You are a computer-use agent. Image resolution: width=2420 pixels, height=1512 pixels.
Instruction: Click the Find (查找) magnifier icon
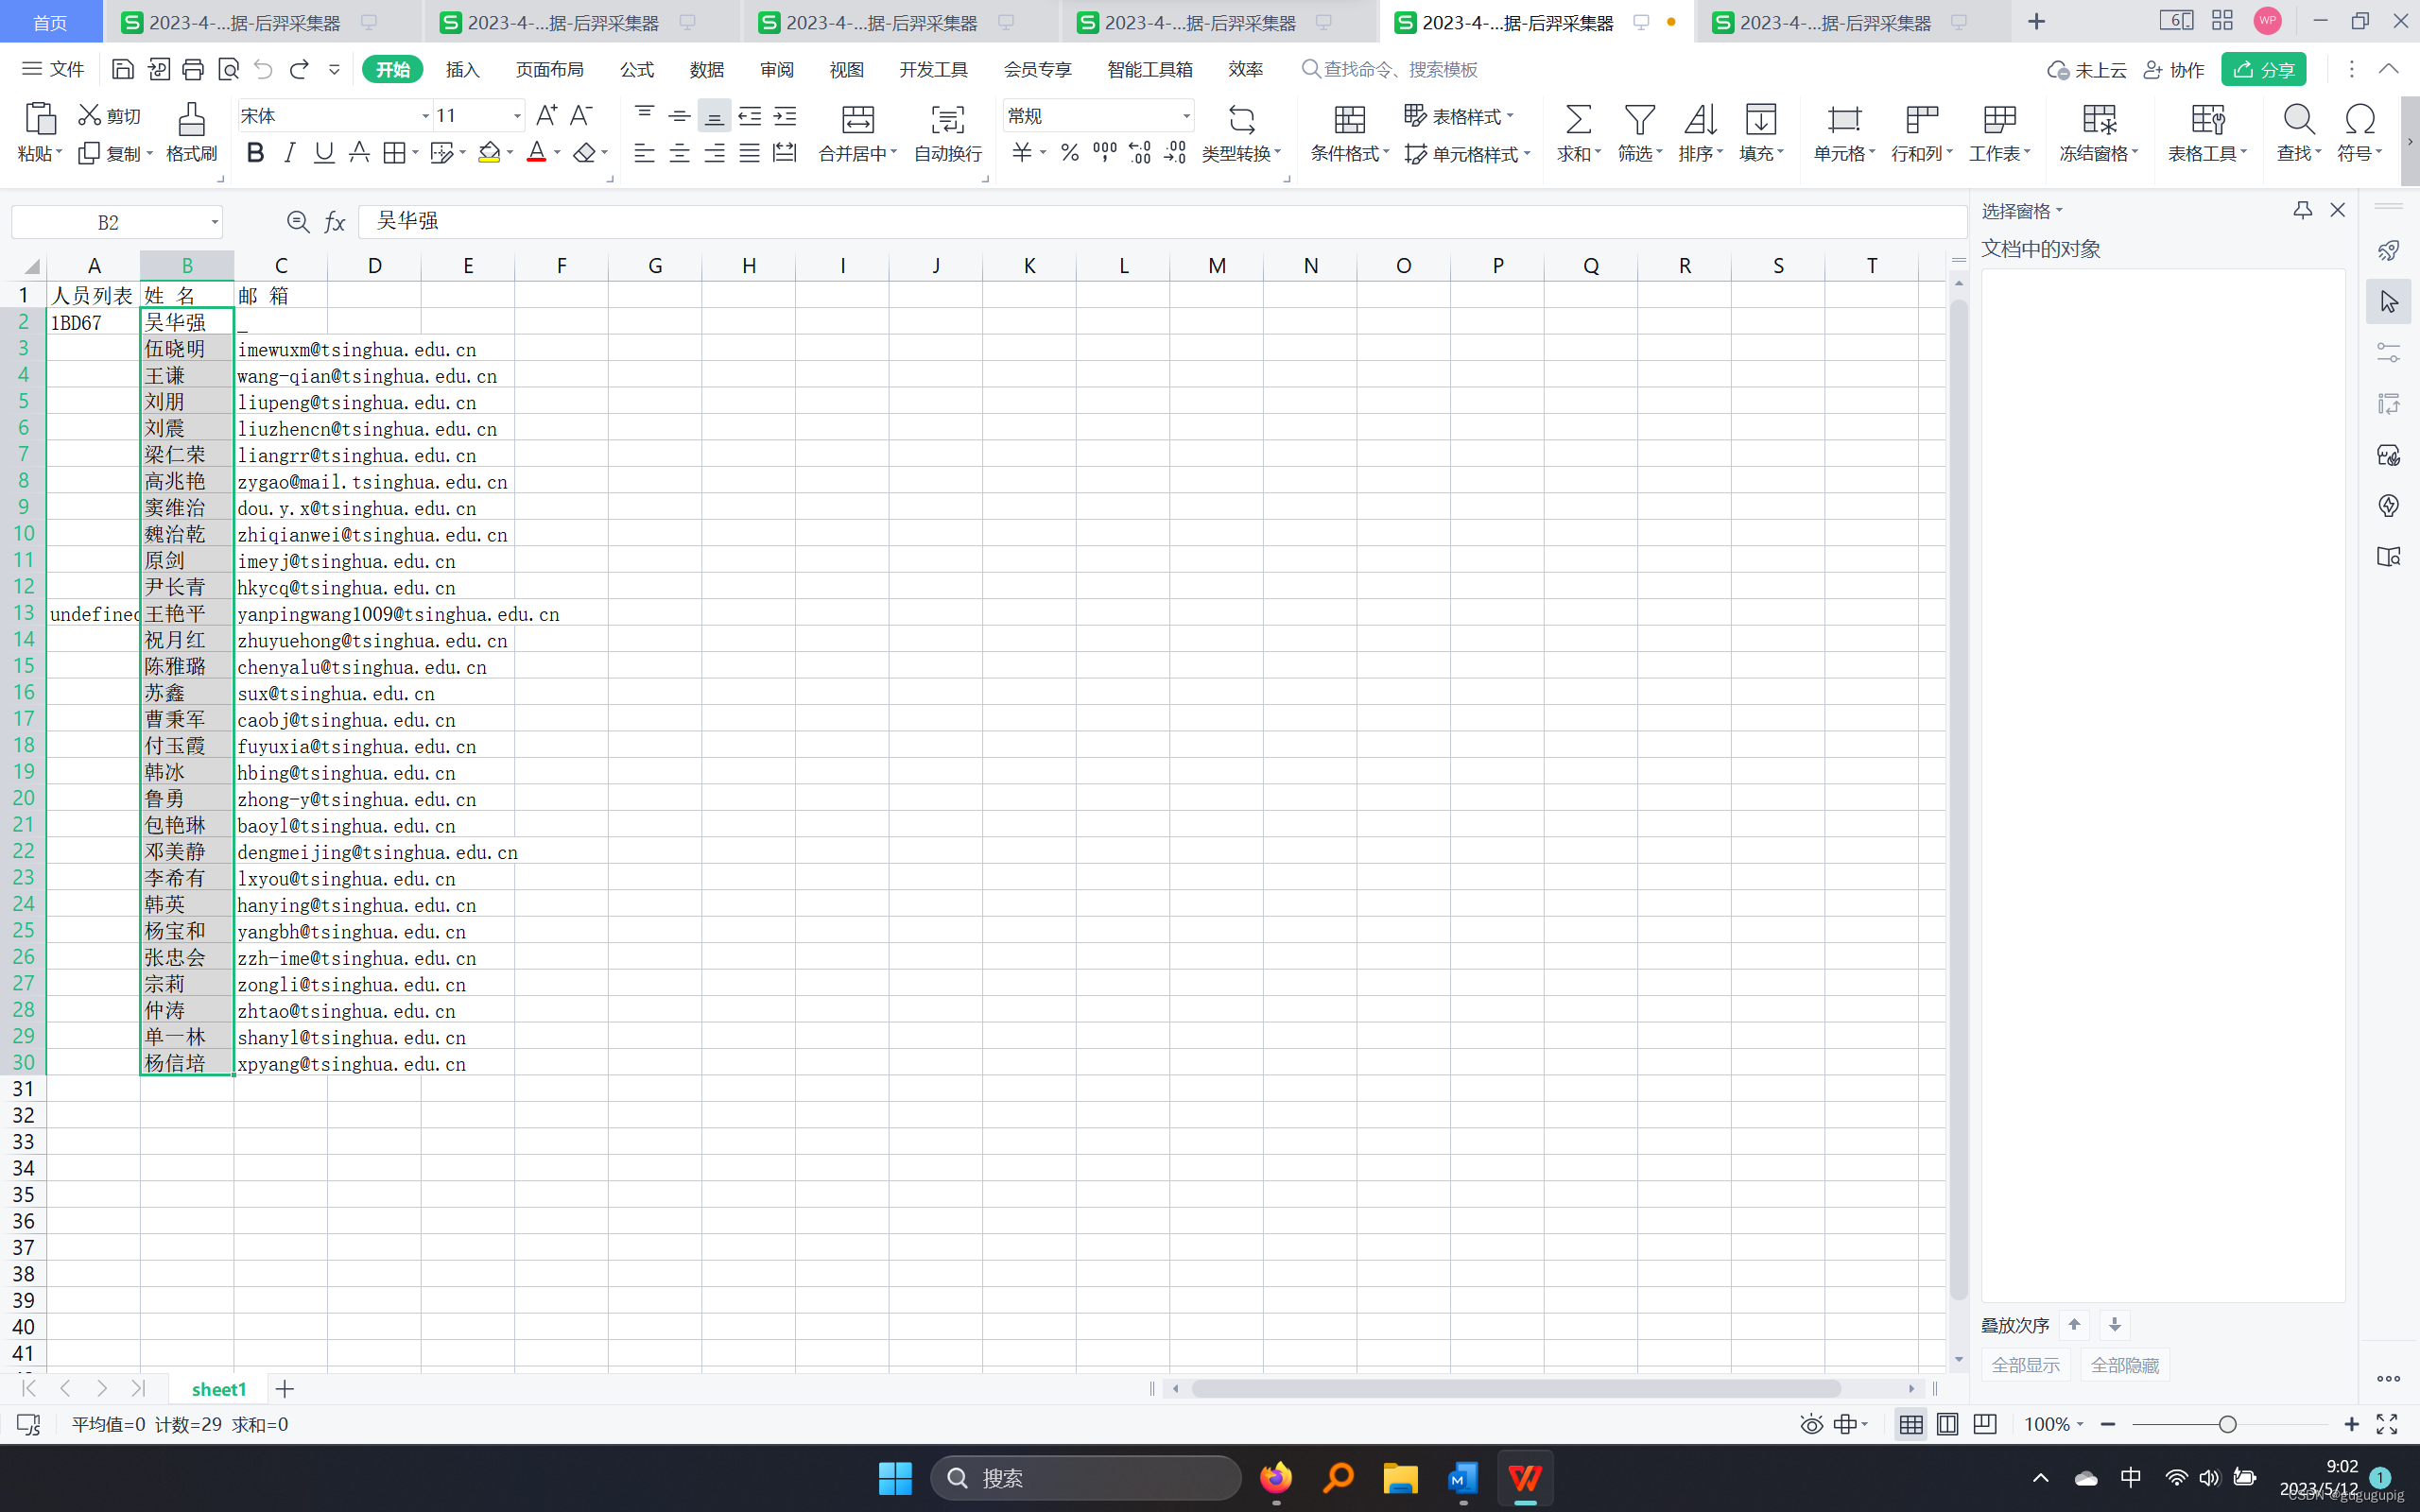[x=2298, y=120]
